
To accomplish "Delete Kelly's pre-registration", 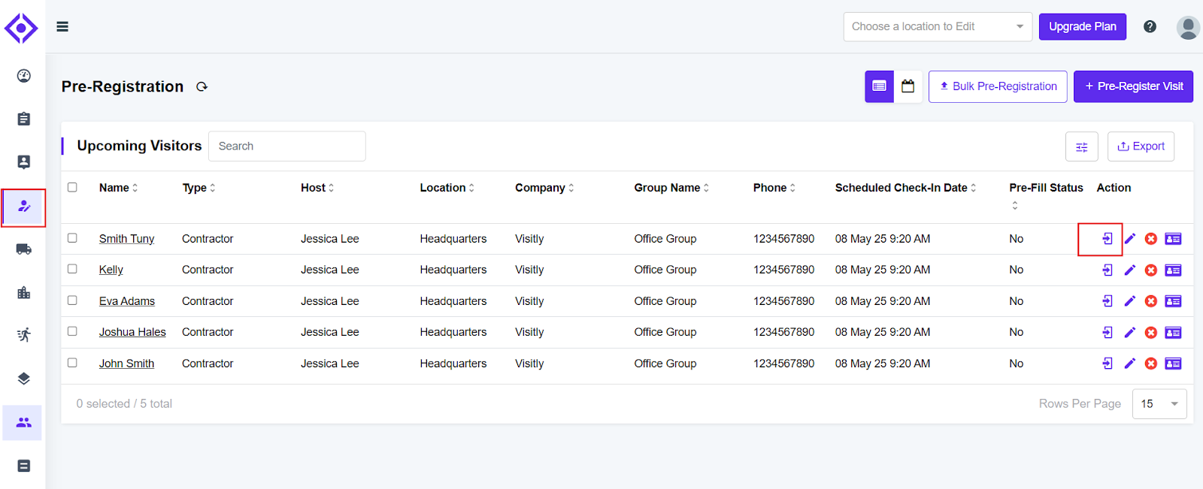I will [x=1150, y=270].
